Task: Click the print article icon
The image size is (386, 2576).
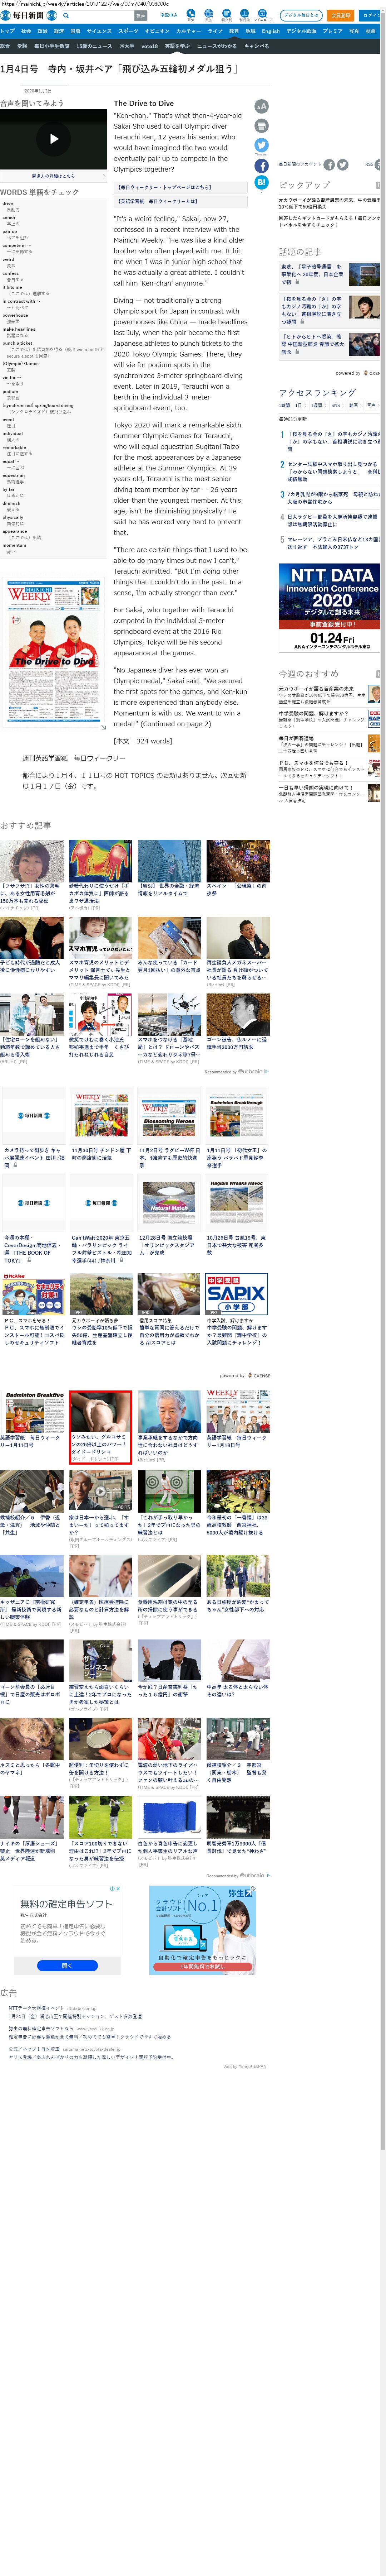Action: click(x=261, y=126)
